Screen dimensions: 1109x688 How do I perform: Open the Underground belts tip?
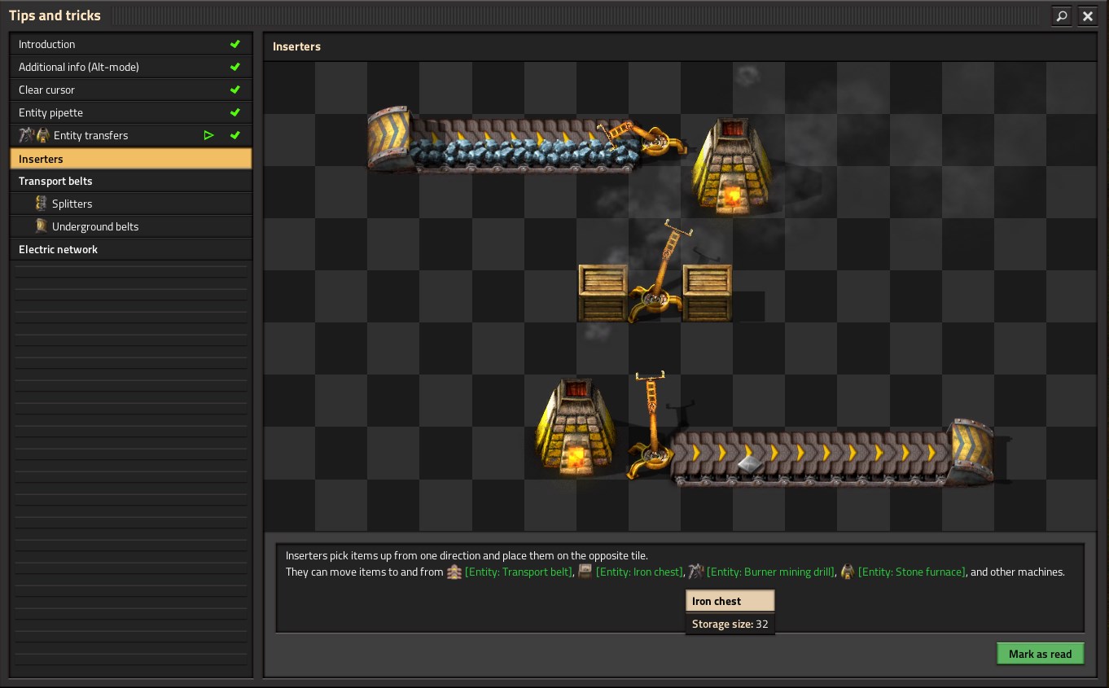click(x=130, y=226)
